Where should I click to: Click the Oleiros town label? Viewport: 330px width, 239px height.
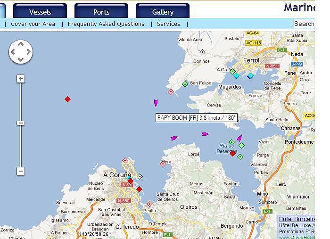tap(189, 207)
